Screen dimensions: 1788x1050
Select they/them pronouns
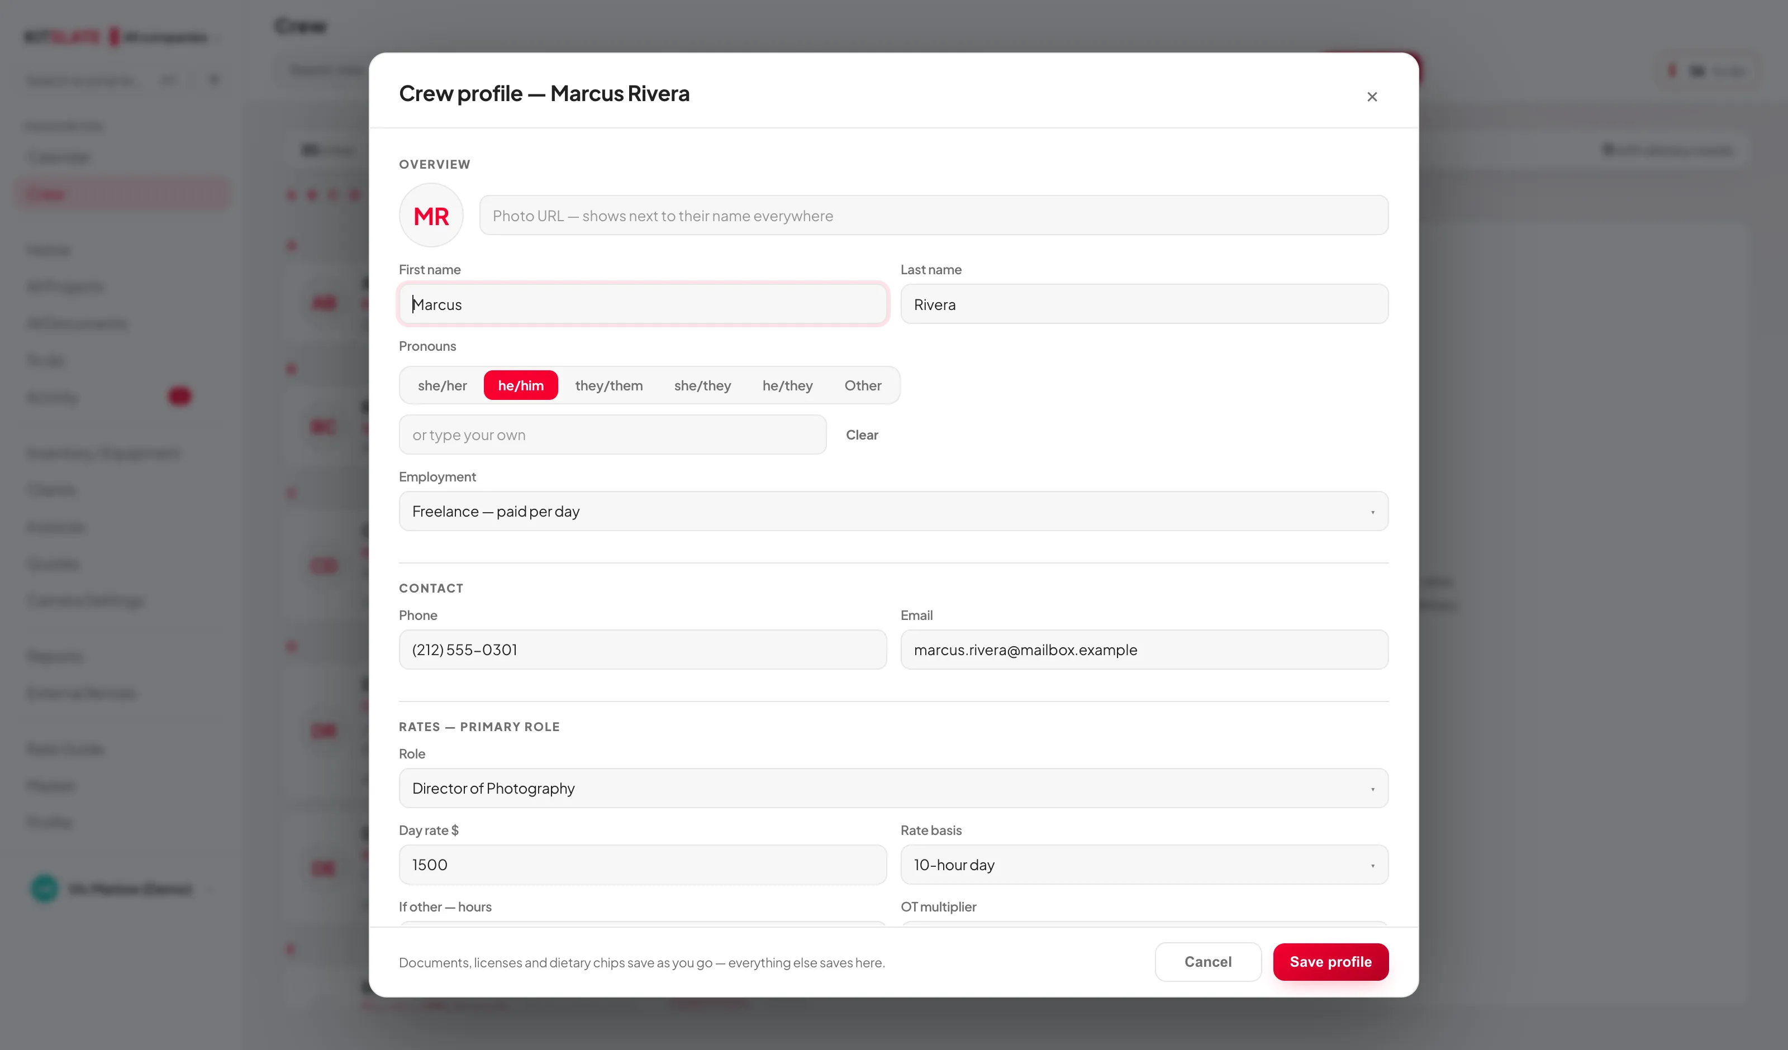[x=609, y=385]
